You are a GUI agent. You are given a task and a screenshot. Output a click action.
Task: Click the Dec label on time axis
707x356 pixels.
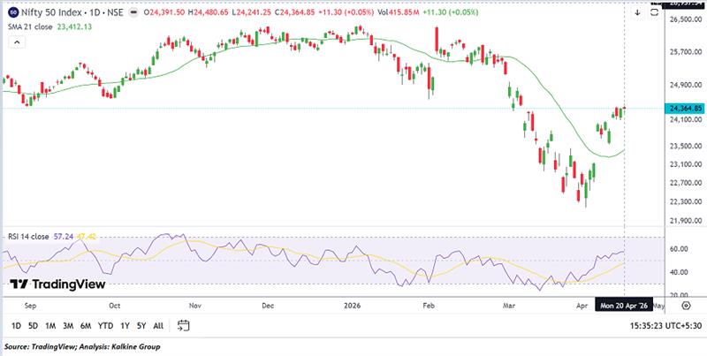pos(268,306)
